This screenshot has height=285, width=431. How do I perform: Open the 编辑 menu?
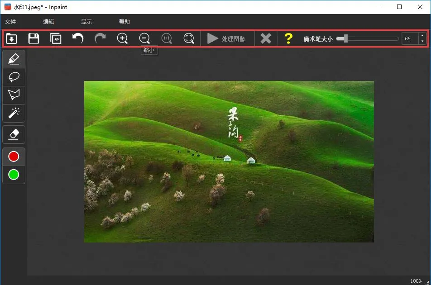point(48,21)
